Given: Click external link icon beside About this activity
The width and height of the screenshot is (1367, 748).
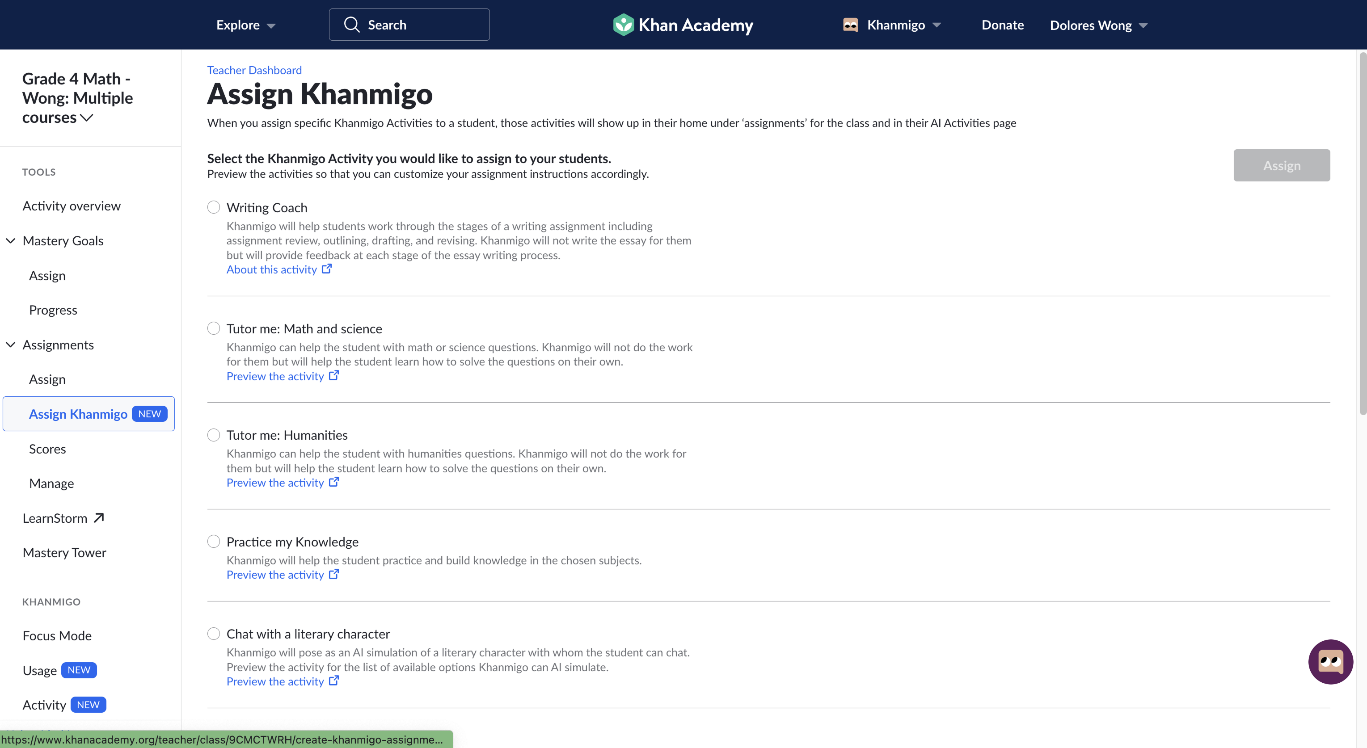Looking at the screenshot, I should tap(327, 269).
